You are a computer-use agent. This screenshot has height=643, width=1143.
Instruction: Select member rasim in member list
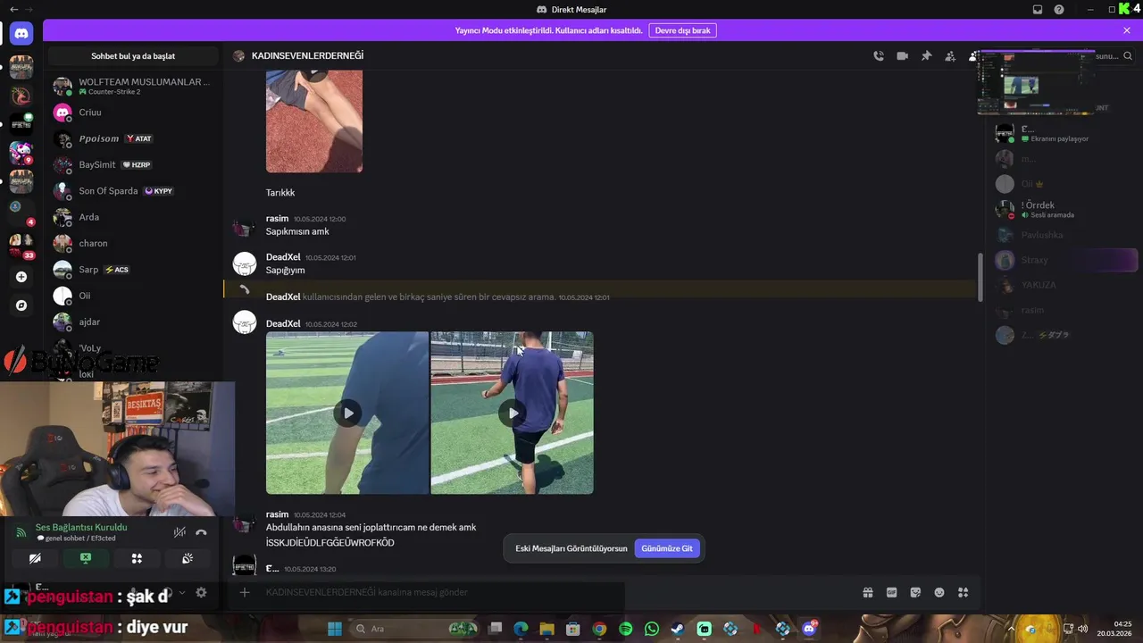tap(1066, 310)
